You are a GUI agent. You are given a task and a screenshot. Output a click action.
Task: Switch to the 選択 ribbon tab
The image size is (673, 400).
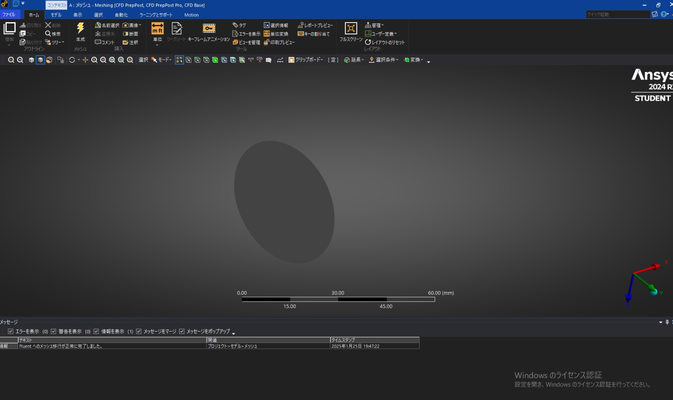(x=98, y=15)
